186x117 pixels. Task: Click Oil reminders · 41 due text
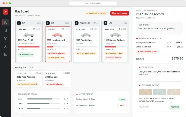click(x=85, y=105)
